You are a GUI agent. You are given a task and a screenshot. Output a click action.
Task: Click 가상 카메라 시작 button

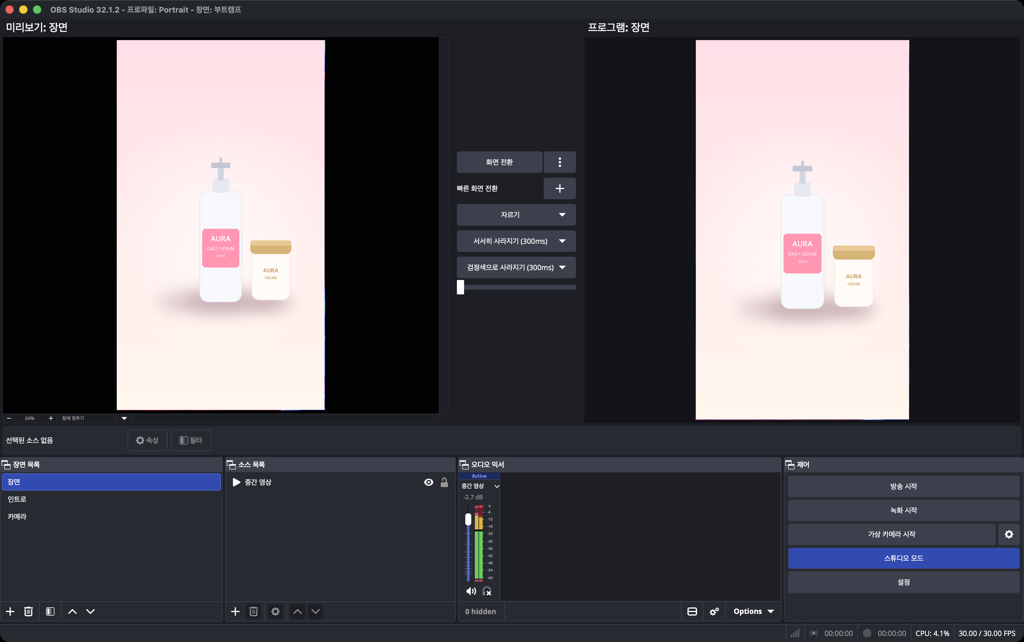[891, 534]
